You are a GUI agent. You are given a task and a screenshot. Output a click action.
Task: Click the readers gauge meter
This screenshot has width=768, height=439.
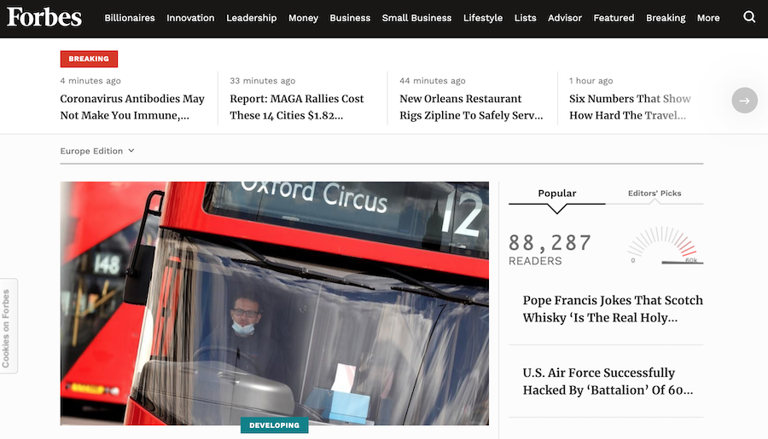coord(665,245)
